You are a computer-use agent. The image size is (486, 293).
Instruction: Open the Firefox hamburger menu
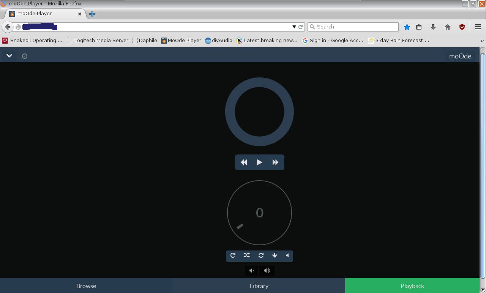pos(478,27)
